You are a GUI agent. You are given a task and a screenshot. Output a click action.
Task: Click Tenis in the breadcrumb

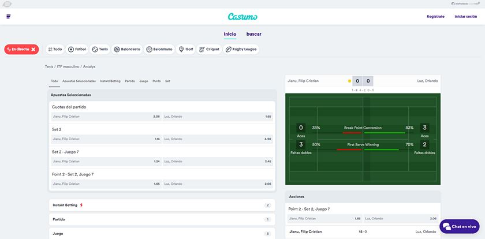click(x=49, y=66)
